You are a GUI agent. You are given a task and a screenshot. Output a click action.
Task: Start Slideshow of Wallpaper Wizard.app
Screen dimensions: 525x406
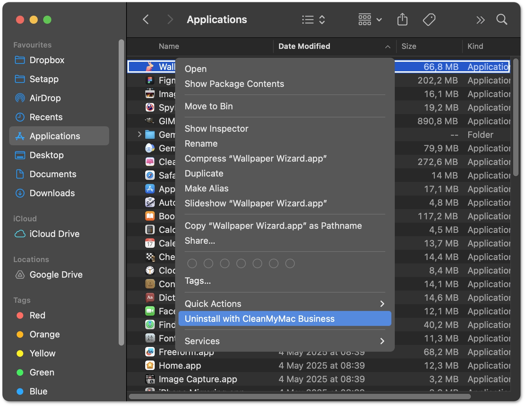coord(285,203)
